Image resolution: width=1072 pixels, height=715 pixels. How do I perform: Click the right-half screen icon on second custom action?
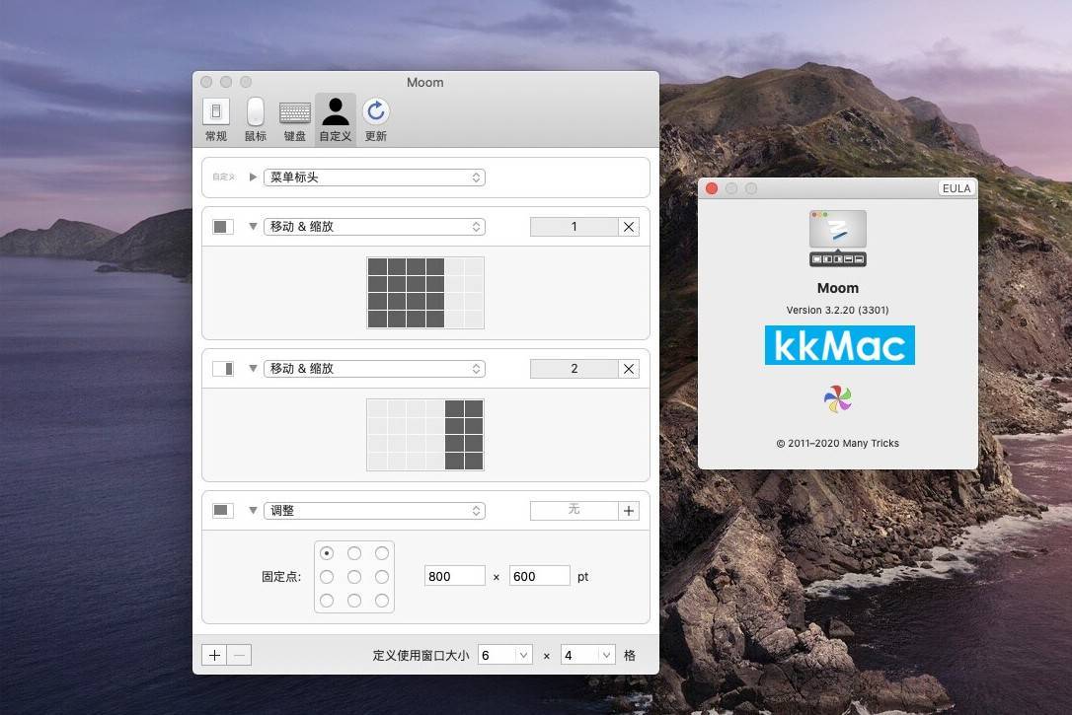(222, 368)
